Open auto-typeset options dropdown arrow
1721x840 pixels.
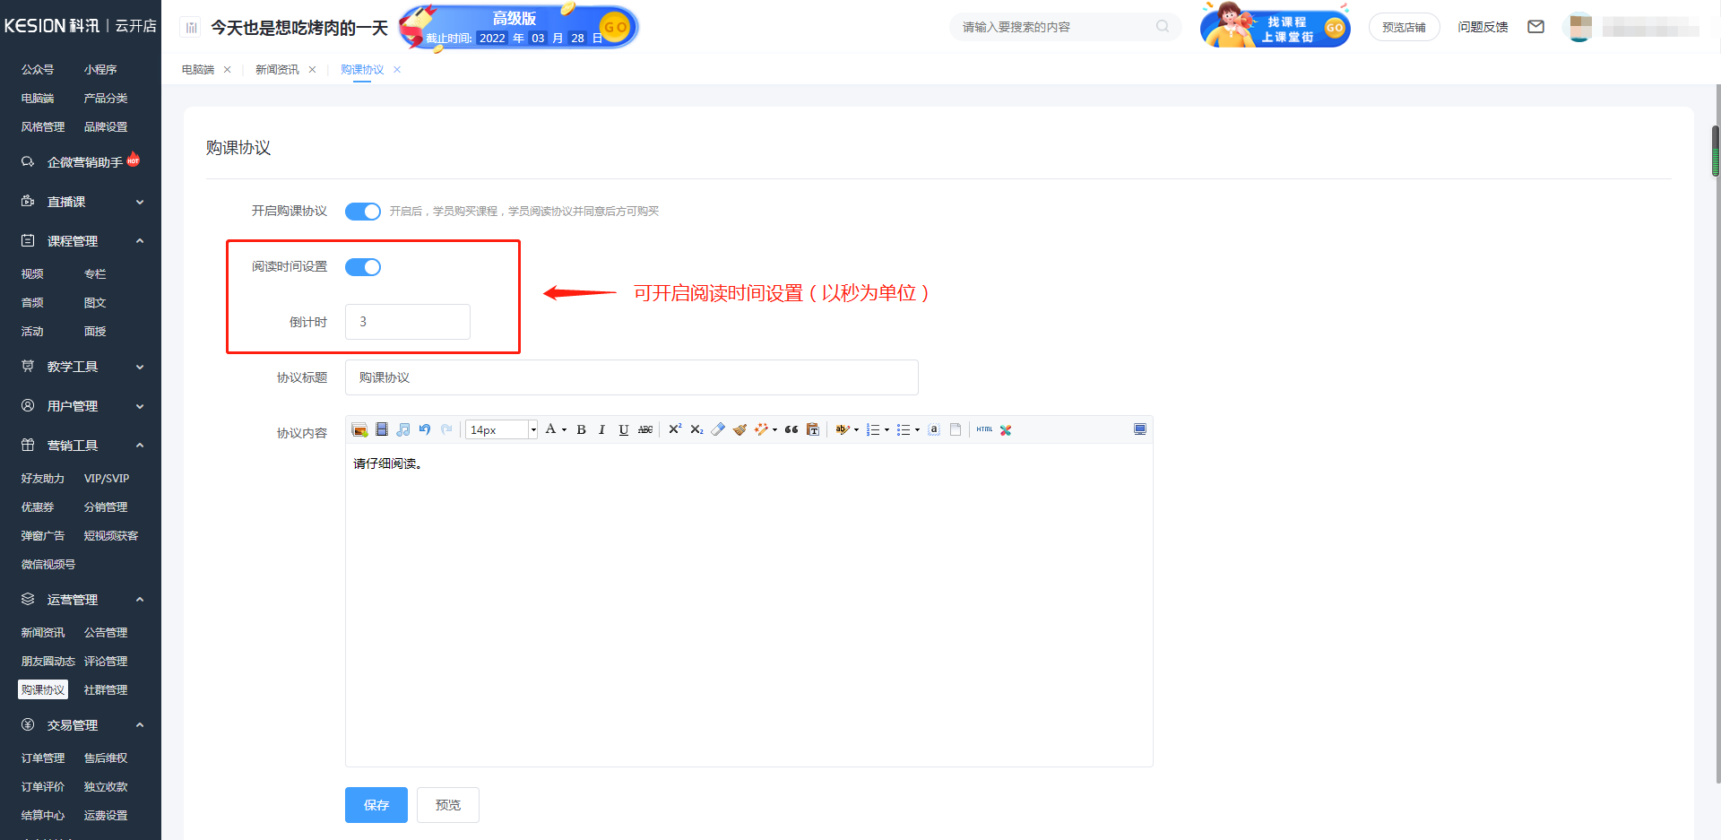pyautogui.click(x=774, y=429)
